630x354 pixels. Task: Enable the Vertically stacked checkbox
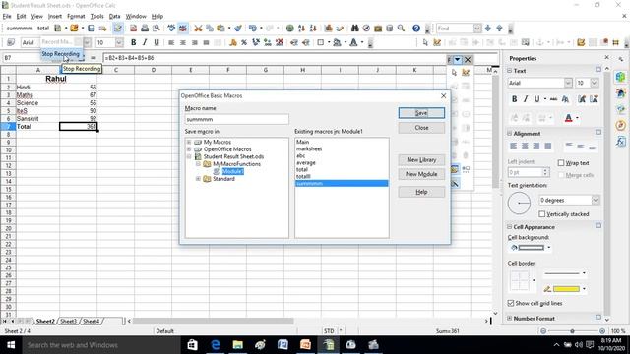tap(541, 214)
